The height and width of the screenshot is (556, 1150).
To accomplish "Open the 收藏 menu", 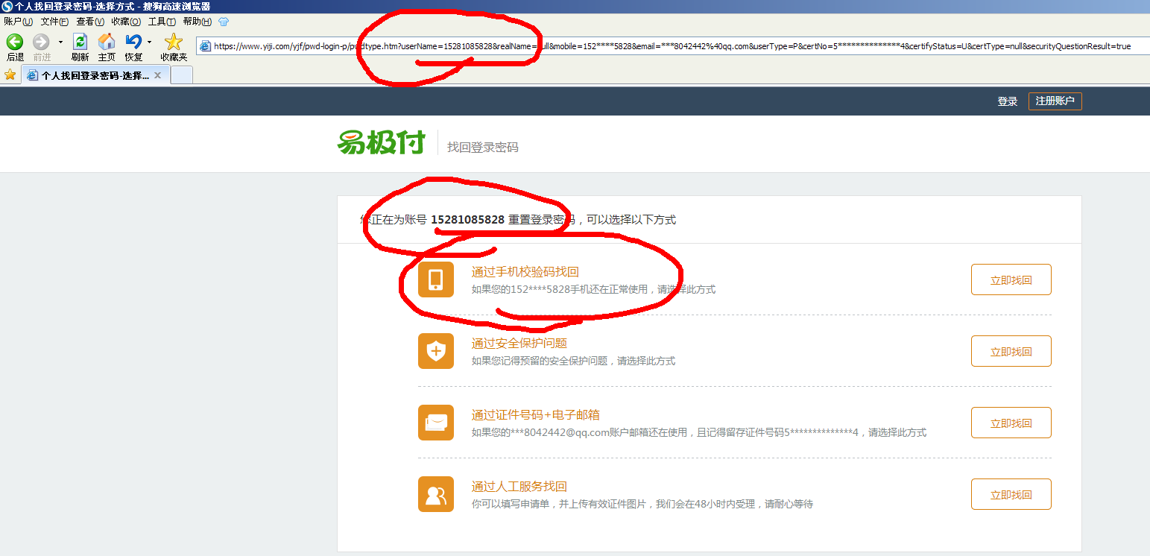I will click(126, 22).
